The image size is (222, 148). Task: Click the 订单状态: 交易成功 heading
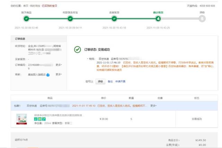coord(97,50)
